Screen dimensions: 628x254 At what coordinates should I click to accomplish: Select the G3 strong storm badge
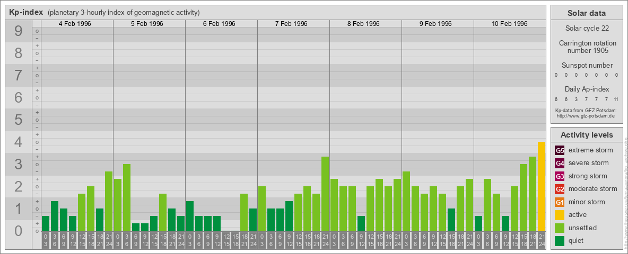coord(560,176)
